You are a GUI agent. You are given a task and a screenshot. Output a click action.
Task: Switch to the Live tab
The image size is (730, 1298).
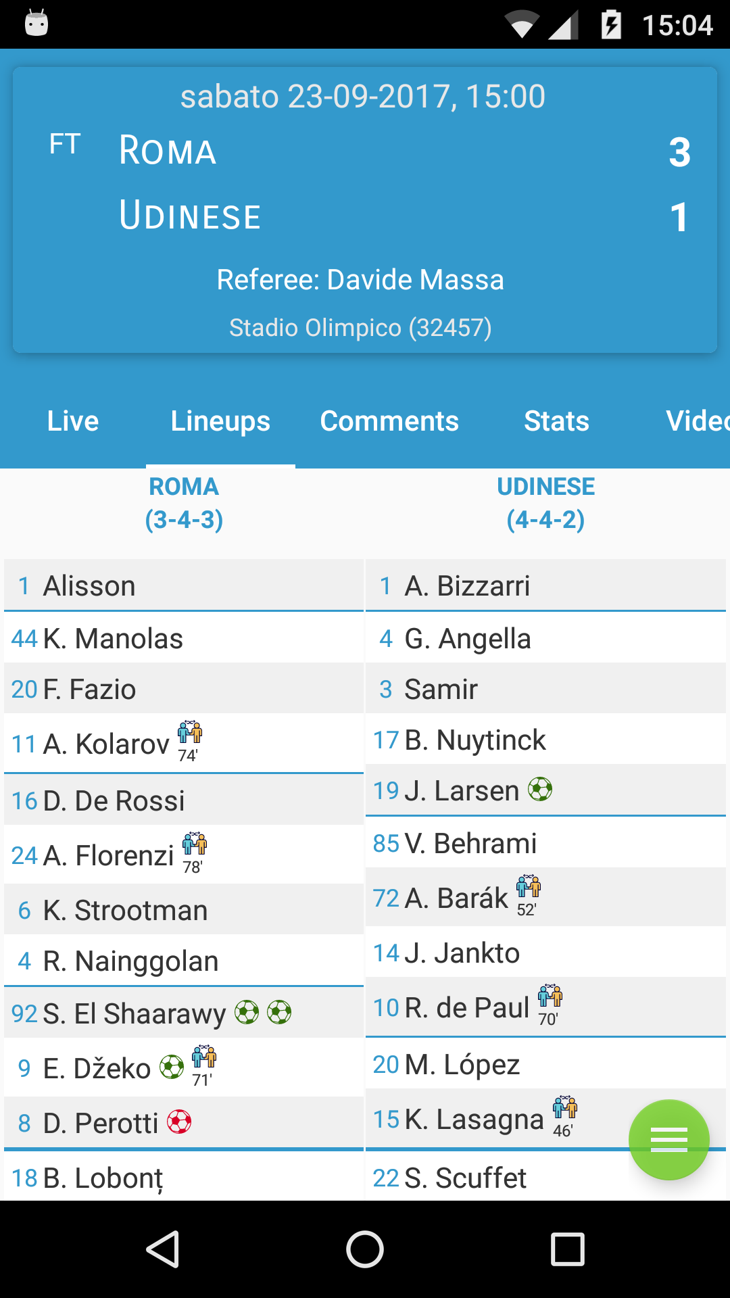tap(73, 421)
